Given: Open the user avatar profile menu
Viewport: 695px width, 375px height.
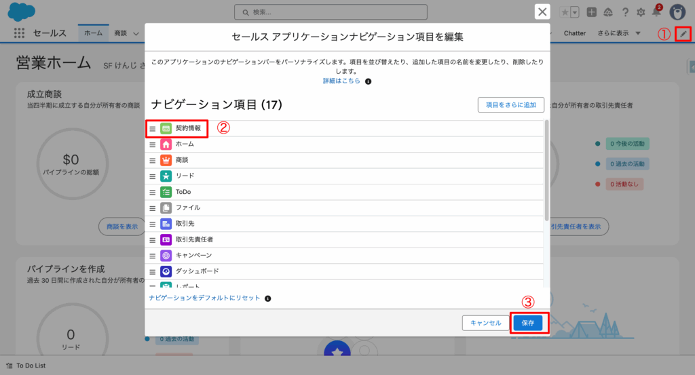Looking at the screenshot, I should tap(677, 12).
